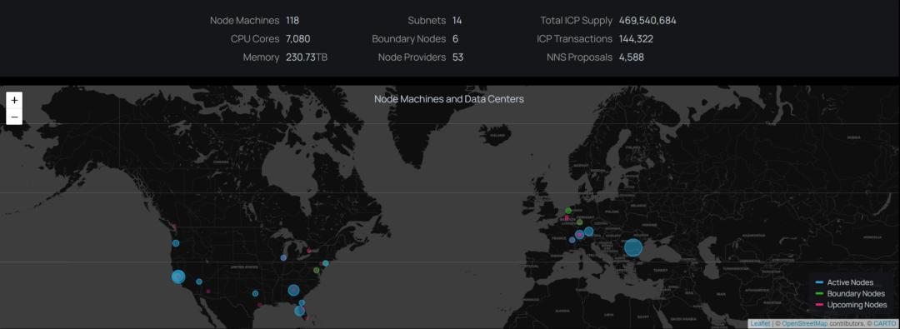
Task: Click the Node Machines value 118
Action: pyautogui.click(x=292, y=21)
